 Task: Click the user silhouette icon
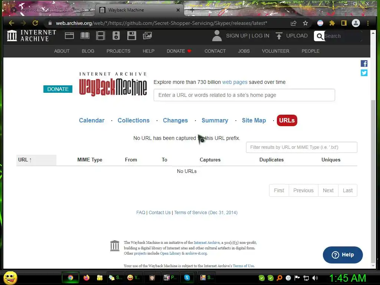217,36
